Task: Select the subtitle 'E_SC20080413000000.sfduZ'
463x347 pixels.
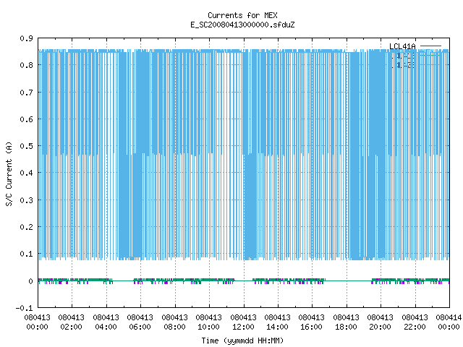Action: 242,25
